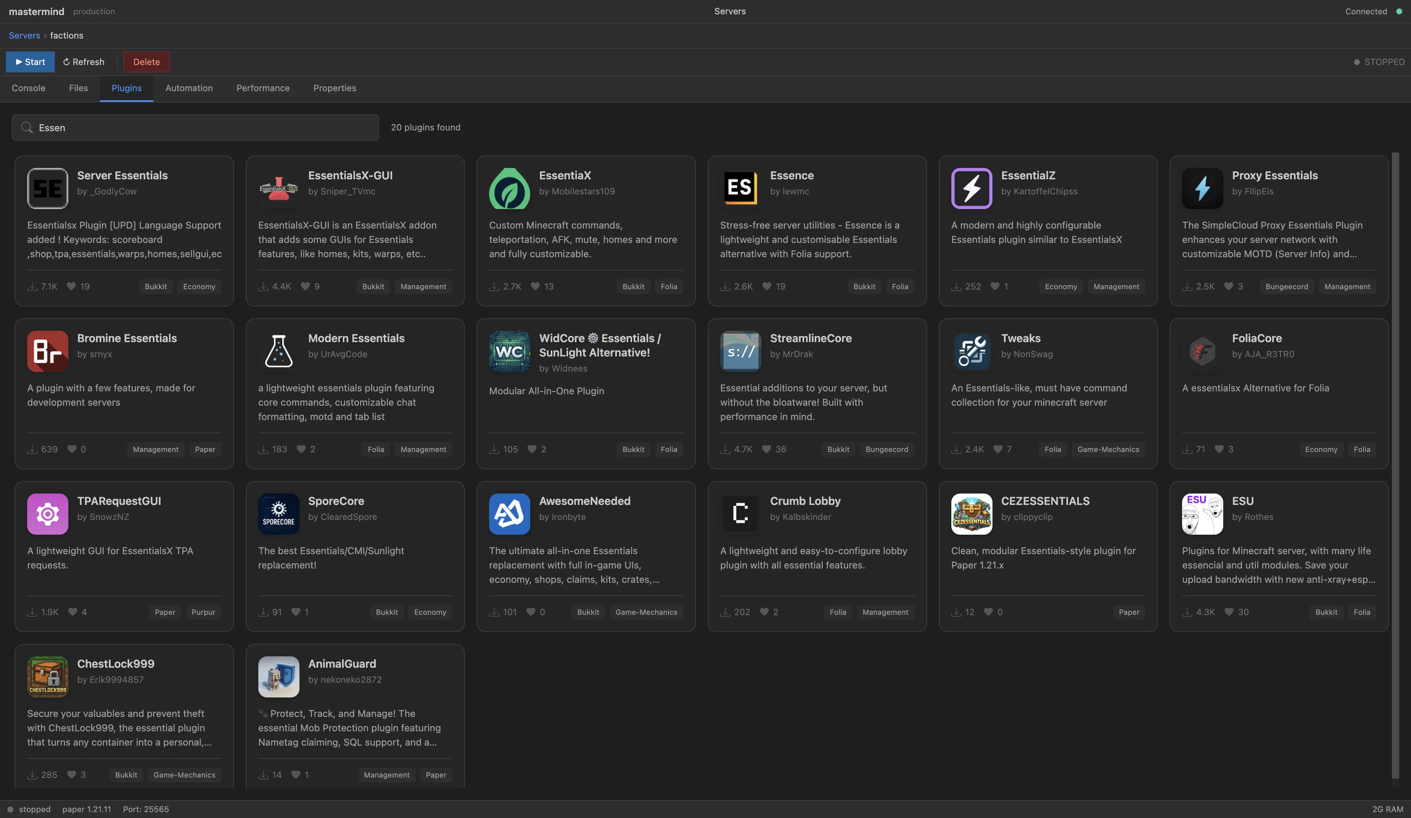Select the EssentialsX-GUI plugin icon
The image size is (1411, 818).
[278, 188]
